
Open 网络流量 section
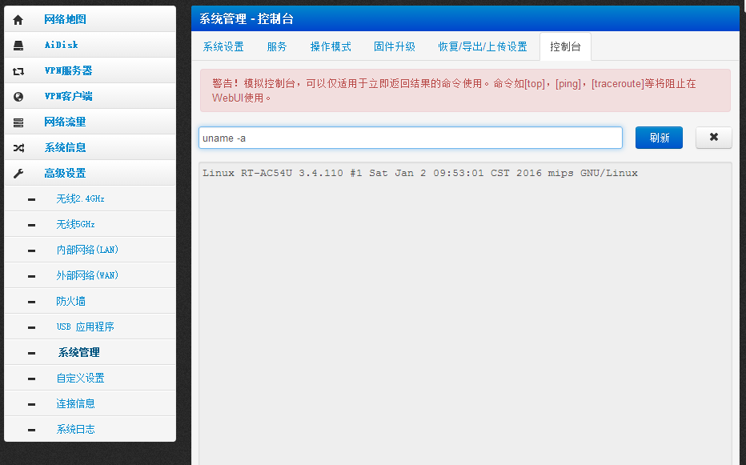coord(90,122)
